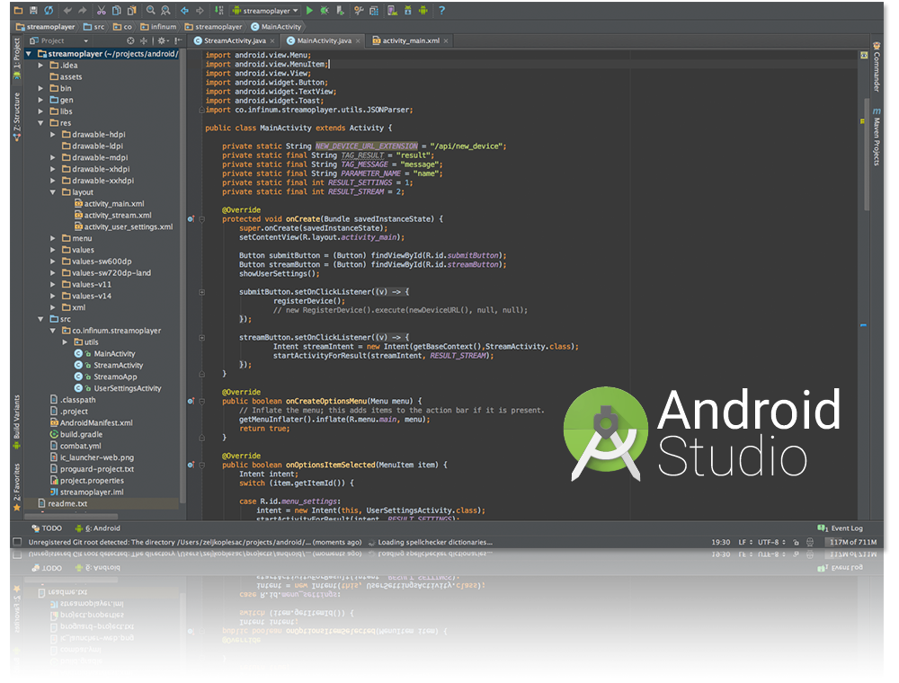Collapse the co.infinum.streamoplayer package
899x683 pixels.
[x=53, y=331]
